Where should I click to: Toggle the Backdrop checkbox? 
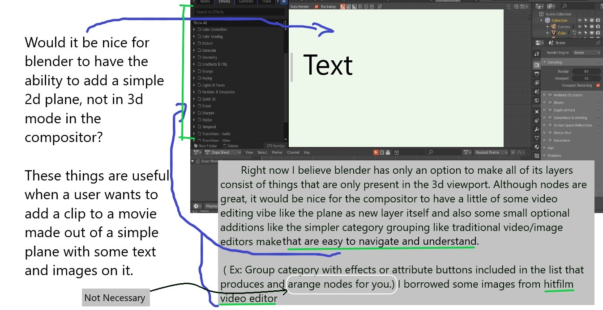(317, 7)
